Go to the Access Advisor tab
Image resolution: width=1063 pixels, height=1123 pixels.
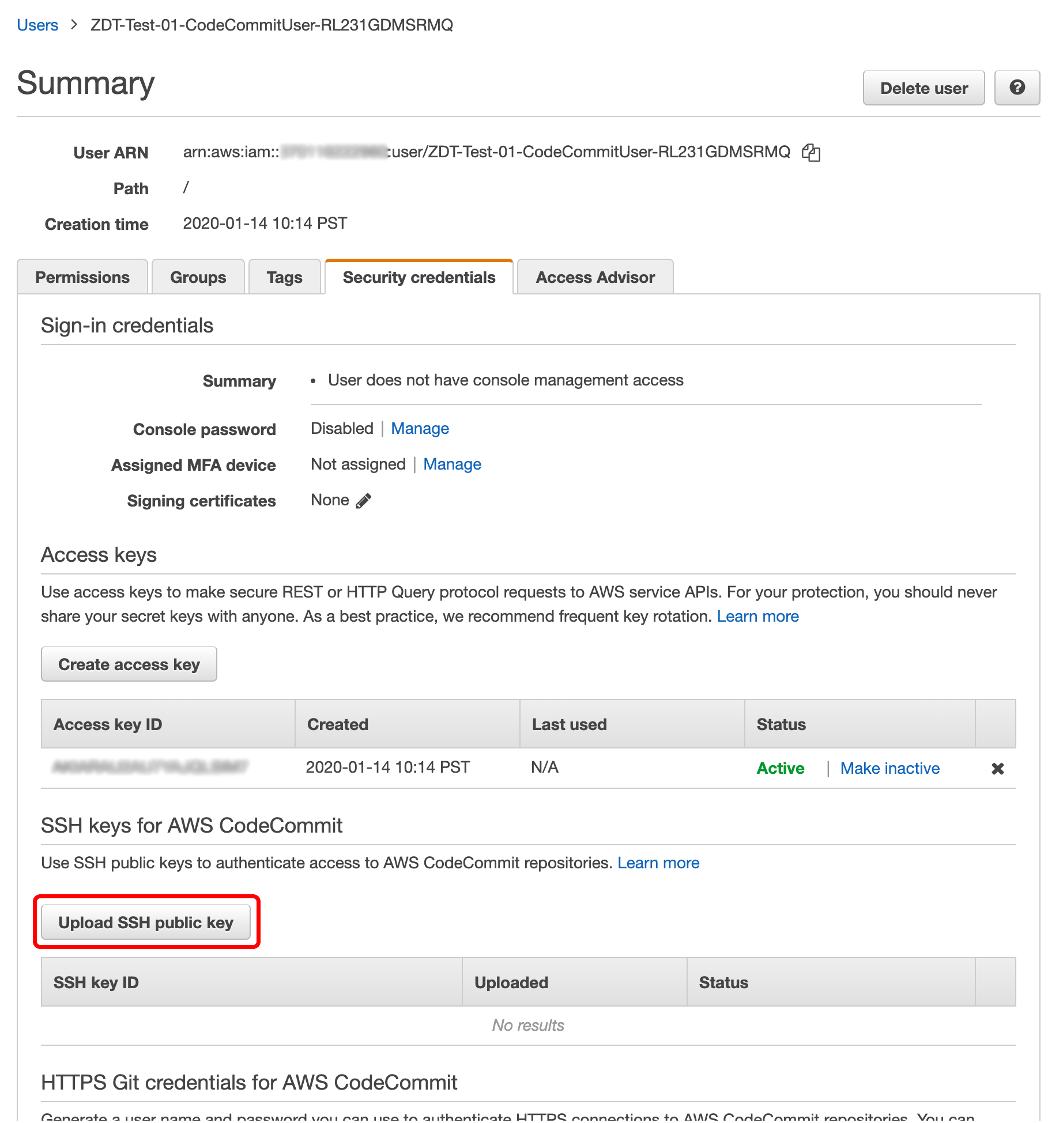pos(595,277)
